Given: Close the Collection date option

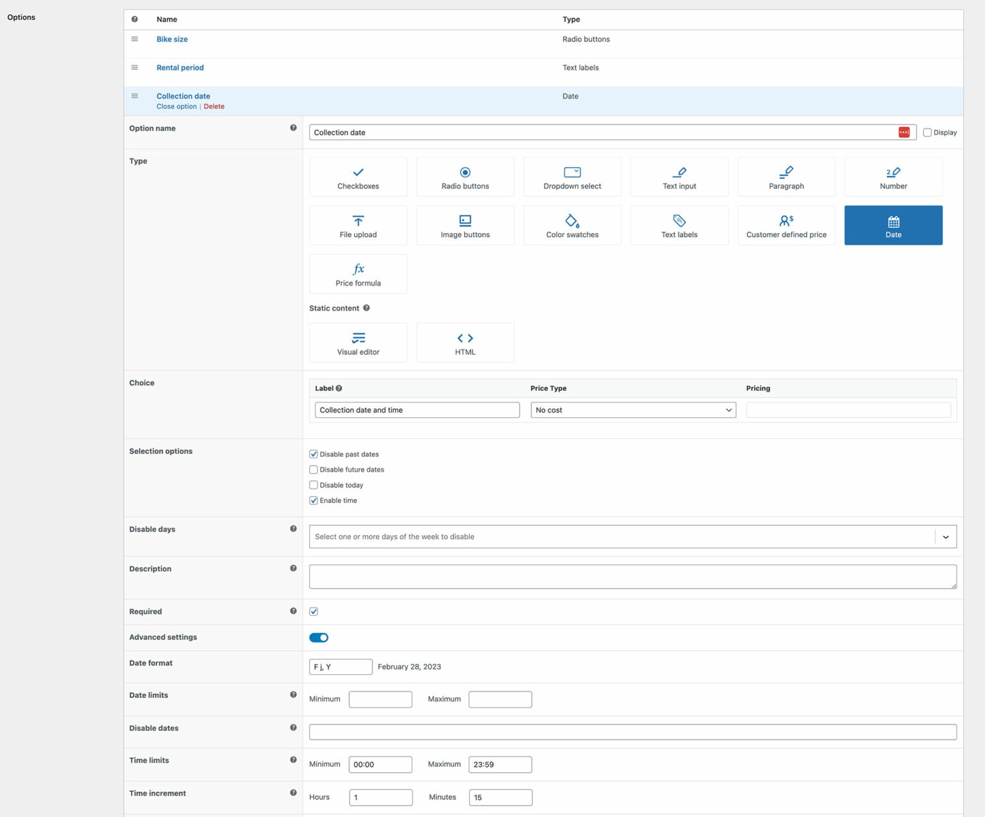Looking at the screenshot, I should pyautogui.click(x=176, y=106).
